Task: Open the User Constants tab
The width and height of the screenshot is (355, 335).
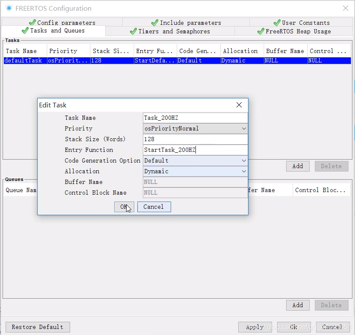Action: coord(302,22)
